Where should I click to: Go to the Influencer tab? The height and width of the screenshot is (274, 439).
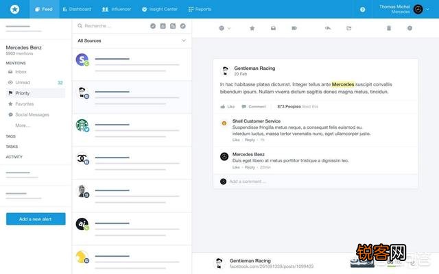pos(117,9)
